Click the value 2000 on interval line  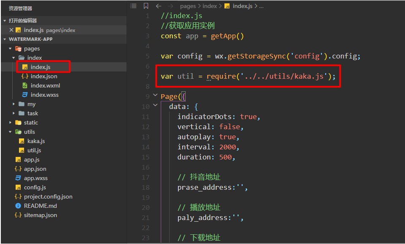(x=227, y=147)
